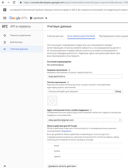Screen dimensions: 128x168
Task: Reload the page with refresh icon
Action: [x=14, y=2]
